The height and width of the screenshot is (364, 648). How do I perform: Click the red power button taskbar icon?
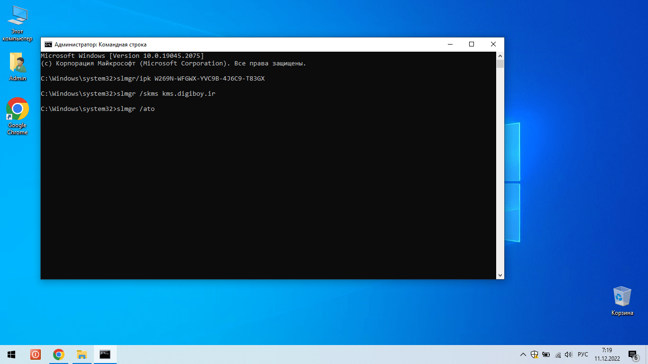(x=36, y=355)
